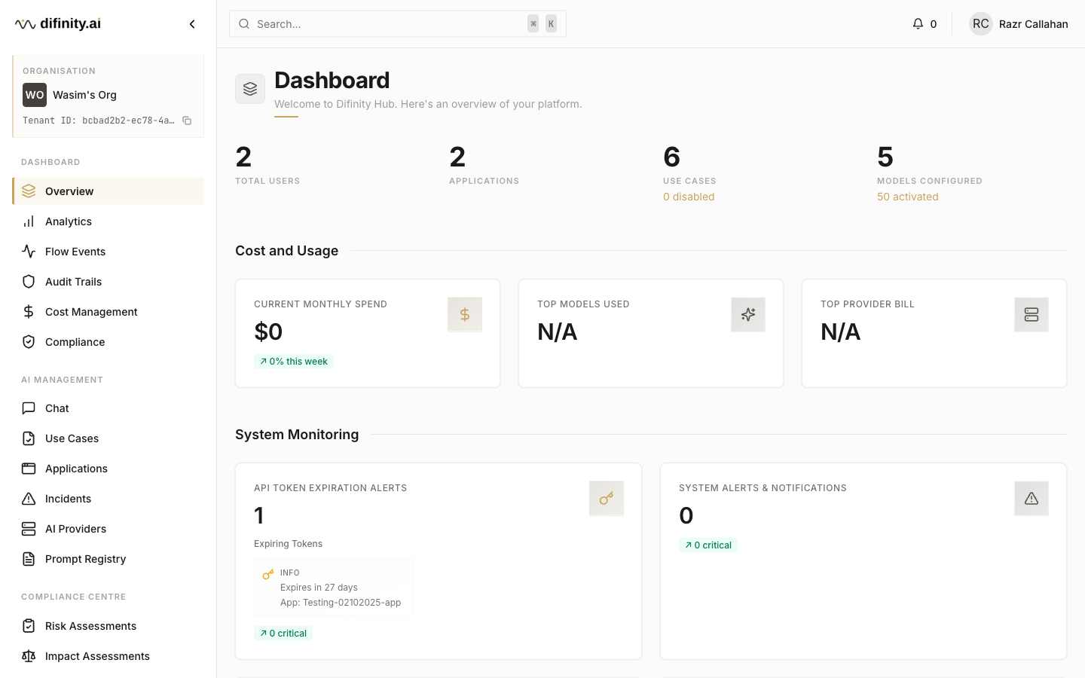The image size is (1085, 678).
Task: Click the Flow Events pulse icon
Action: 29,252
